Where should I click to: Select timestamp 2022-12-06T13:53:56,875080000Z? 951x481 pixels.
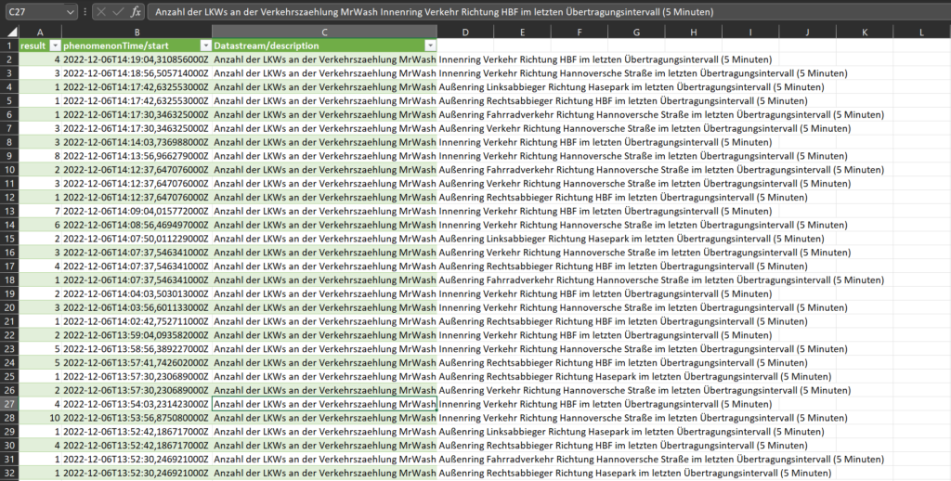coord(137,418)
